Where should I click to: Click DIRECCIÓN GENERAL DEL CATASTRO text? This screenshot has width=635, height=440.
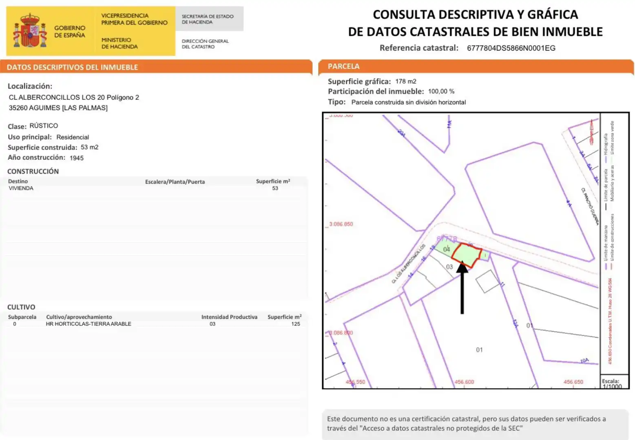[x=205, y=44]
